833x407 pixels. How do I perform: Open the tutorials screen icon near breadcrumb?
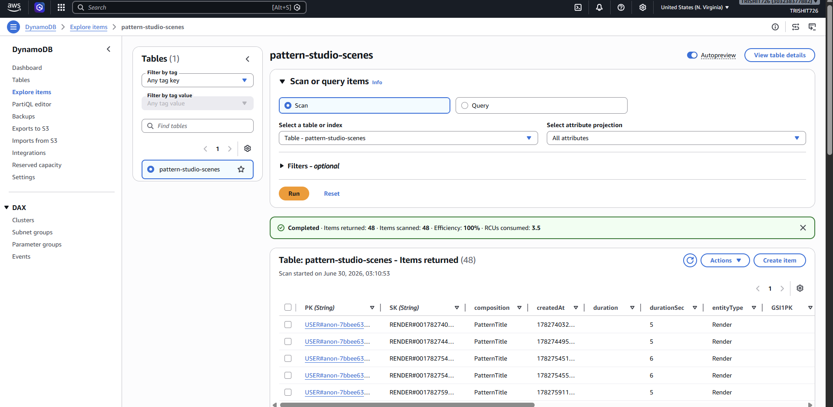pyautogui.click(x=812, y=27)
